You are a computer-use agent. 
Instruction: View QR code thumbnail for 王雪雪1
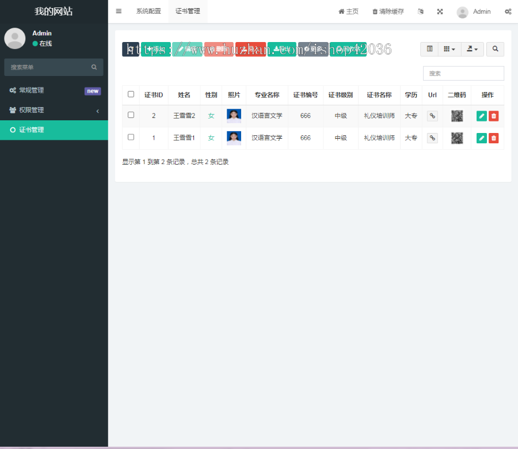[457, 138]
